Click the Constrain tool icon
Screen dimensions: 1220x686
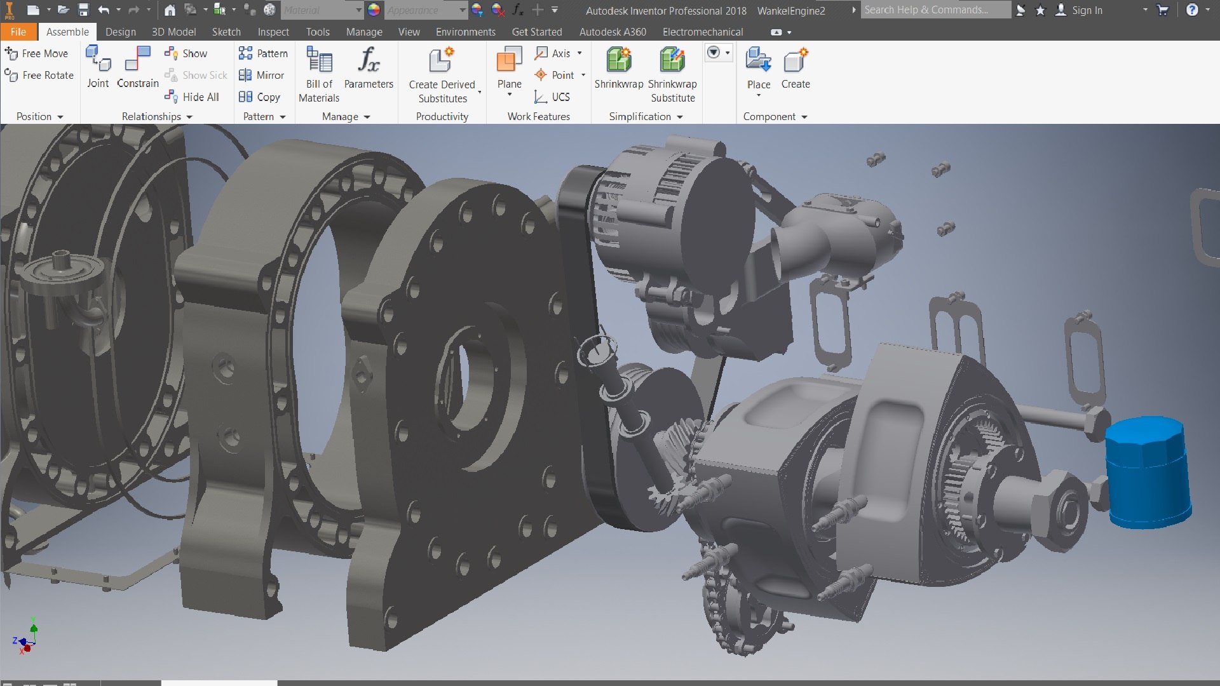[138, 59]
